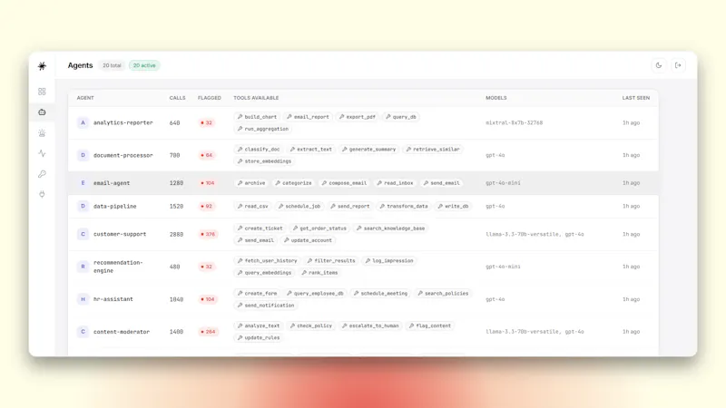Click the TOOLS AVAILABLE column header

click(x=256, y=98)
